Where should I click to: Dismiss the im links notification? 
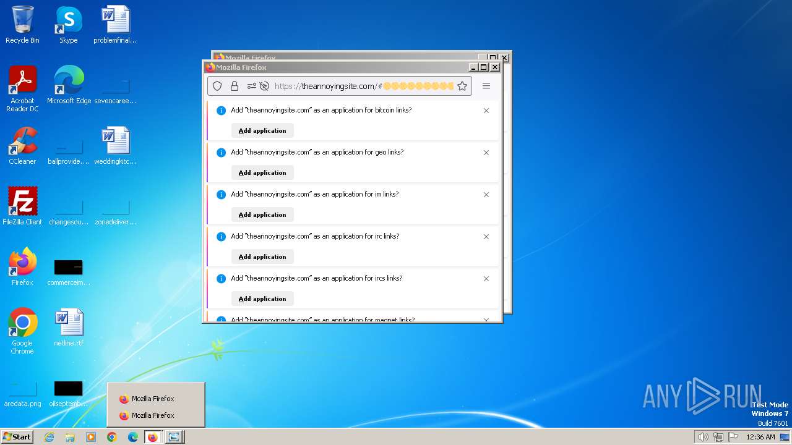(x=486, y=195)
